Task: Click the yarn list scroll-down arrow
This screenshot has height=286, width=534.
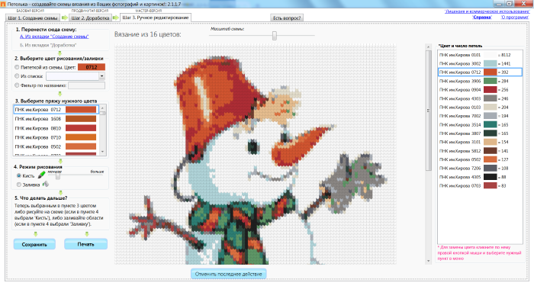Action: pos(103,152)
